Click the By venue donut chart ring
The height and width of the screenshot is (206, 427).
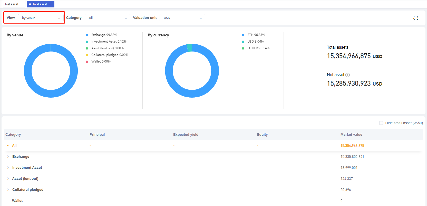click(x=51, y=94)
